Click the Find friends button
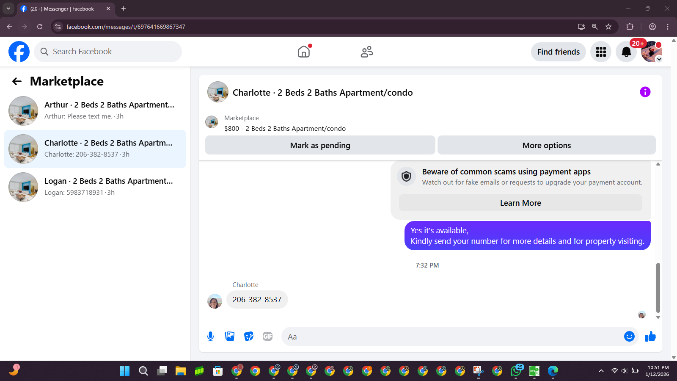 559,52
